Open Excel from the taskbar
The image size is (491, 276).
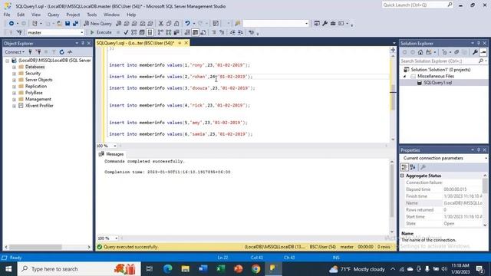tap(220, 269)
